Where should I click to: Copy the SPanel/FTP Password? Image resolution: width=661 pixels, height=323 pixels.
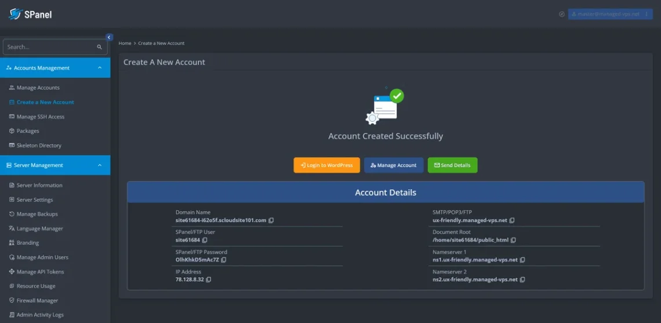tap(224, 260)
